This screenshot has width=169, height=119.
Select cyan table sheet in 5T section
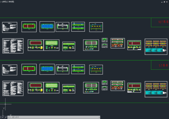coord(156,89)
